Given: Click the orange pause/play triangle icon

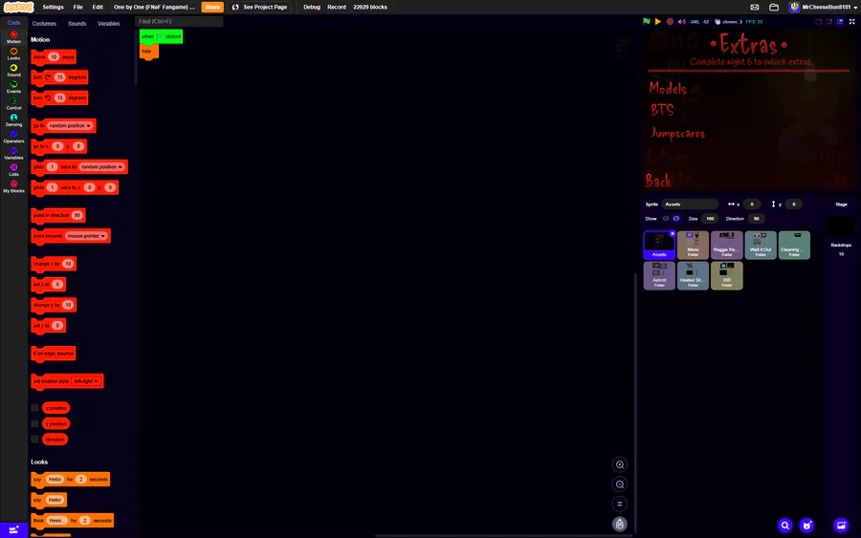Looking at the screenshot, I should tap(658, 21).
